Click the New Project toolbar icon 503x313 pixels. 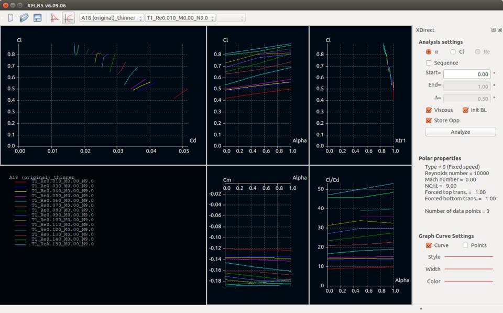11,18
